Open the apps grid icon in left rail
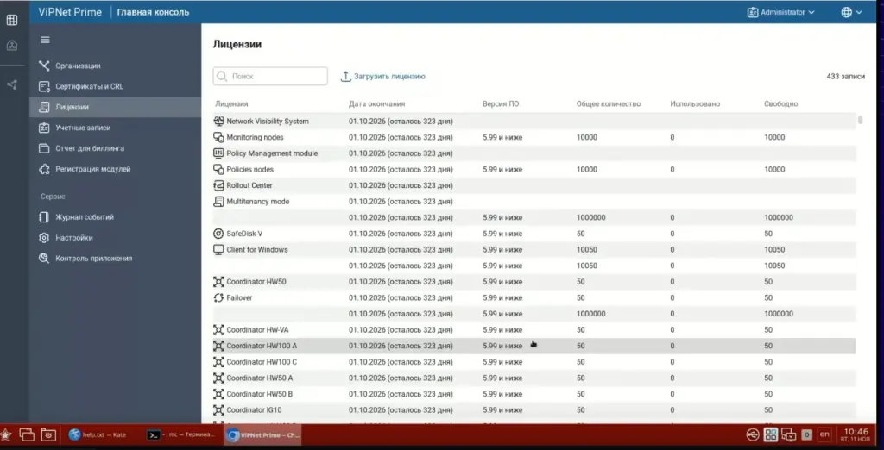884x450 pixels. coord(12,21)
